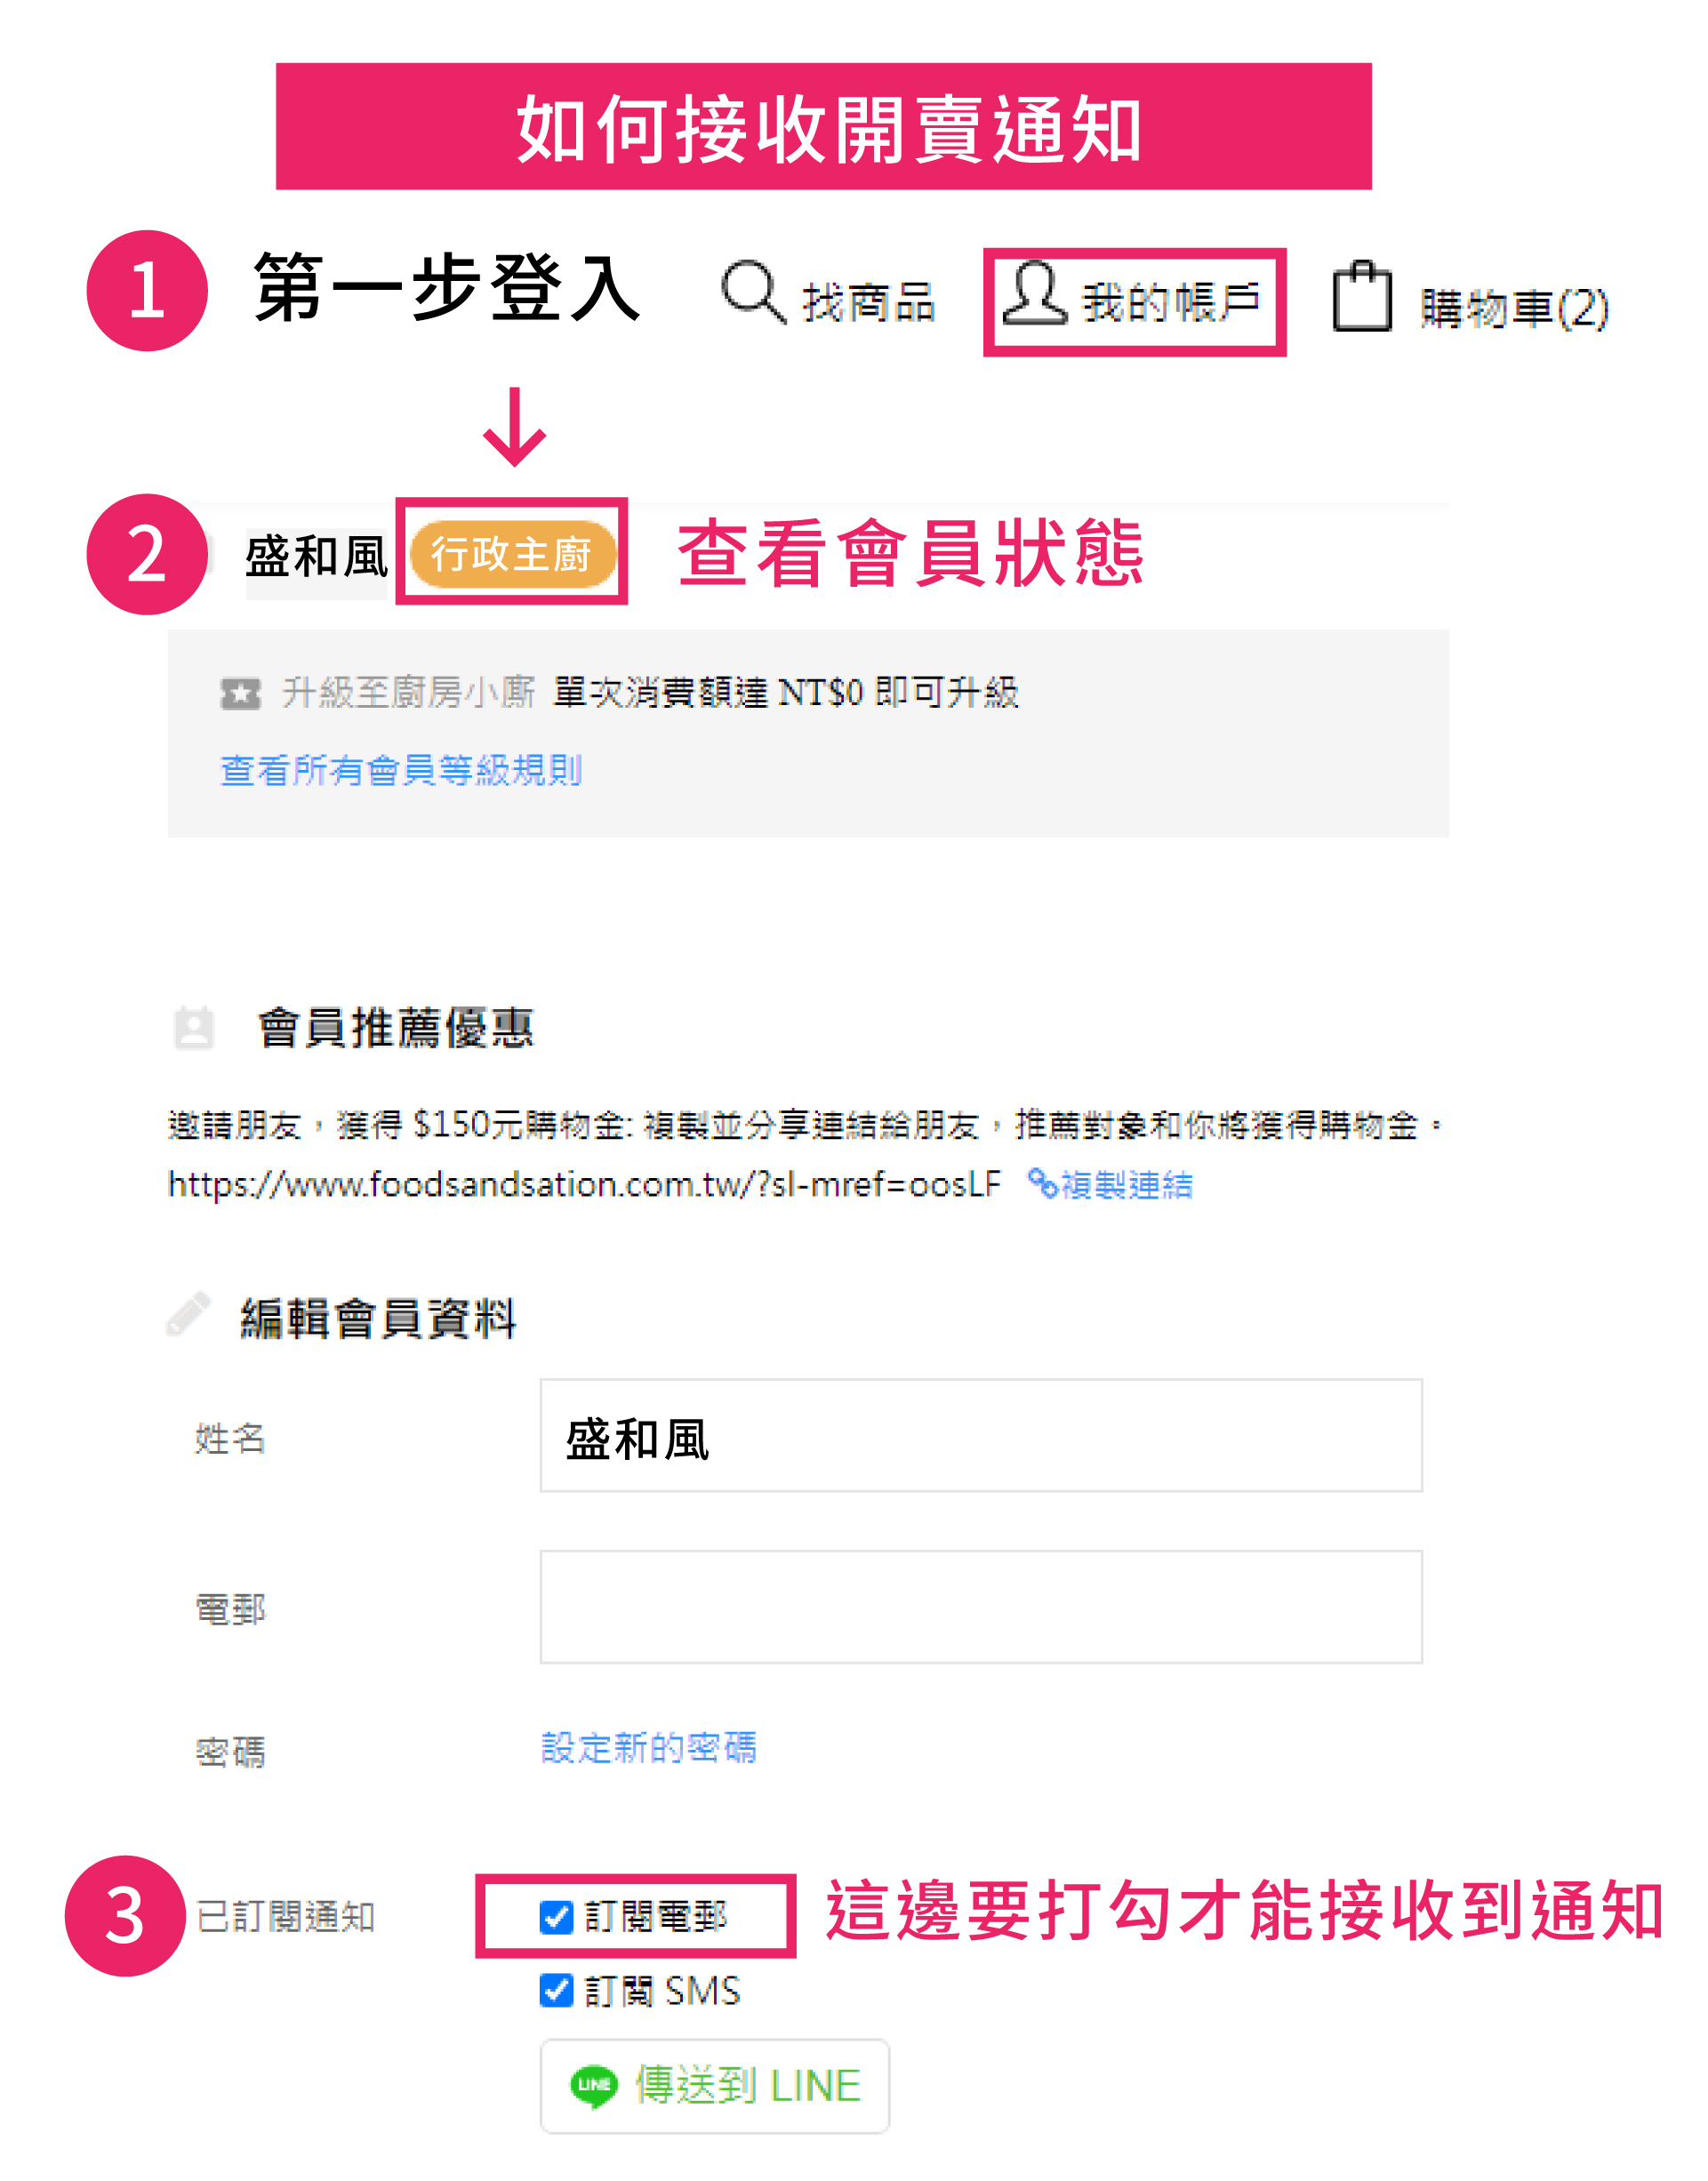Click the LINE logo icon

[594, 2085]
